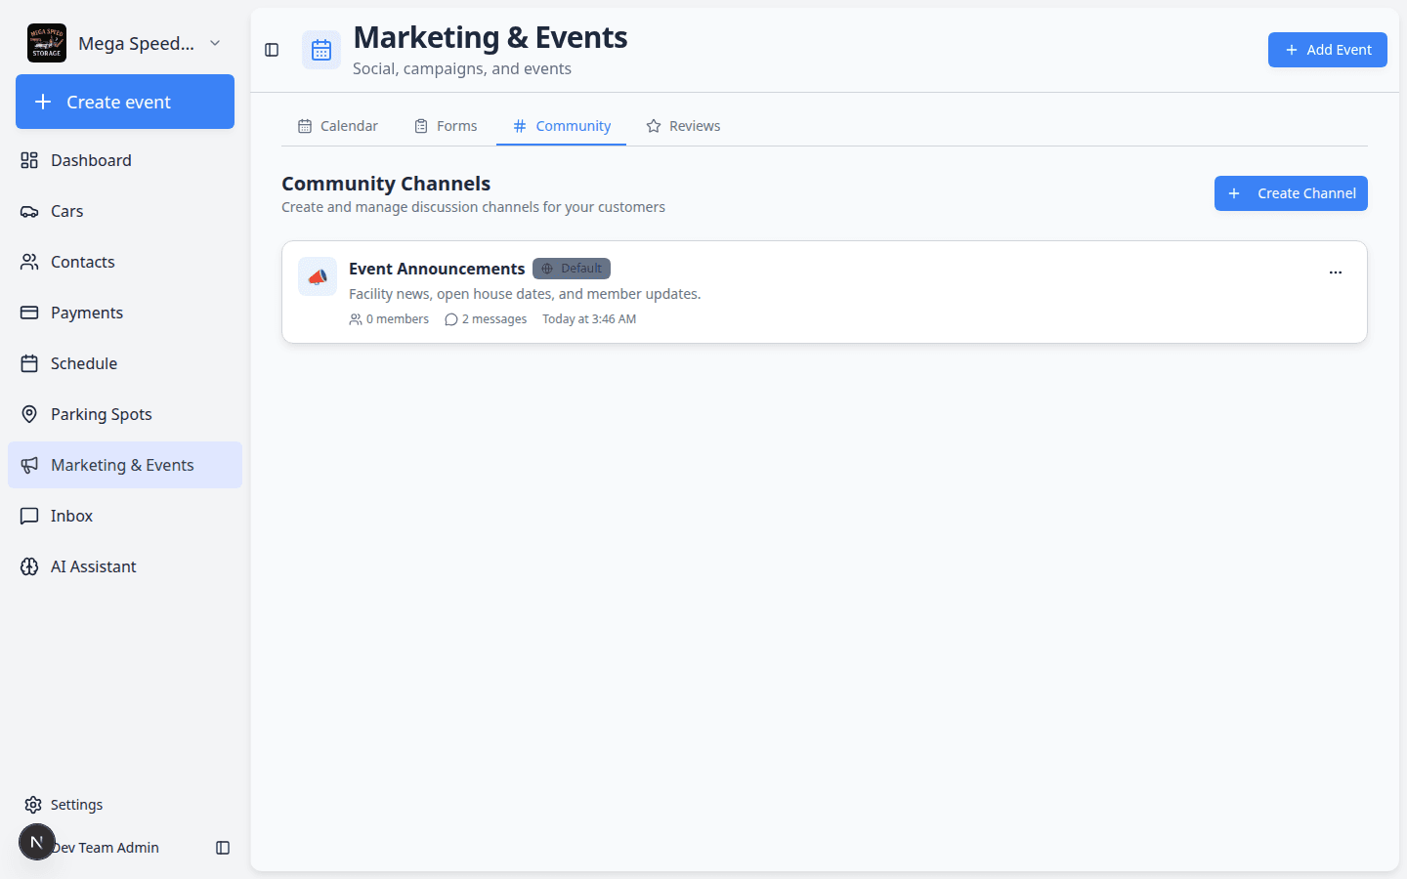Open Contacts via its people icon
The image size is (1407, 879).
coord(29,262)
